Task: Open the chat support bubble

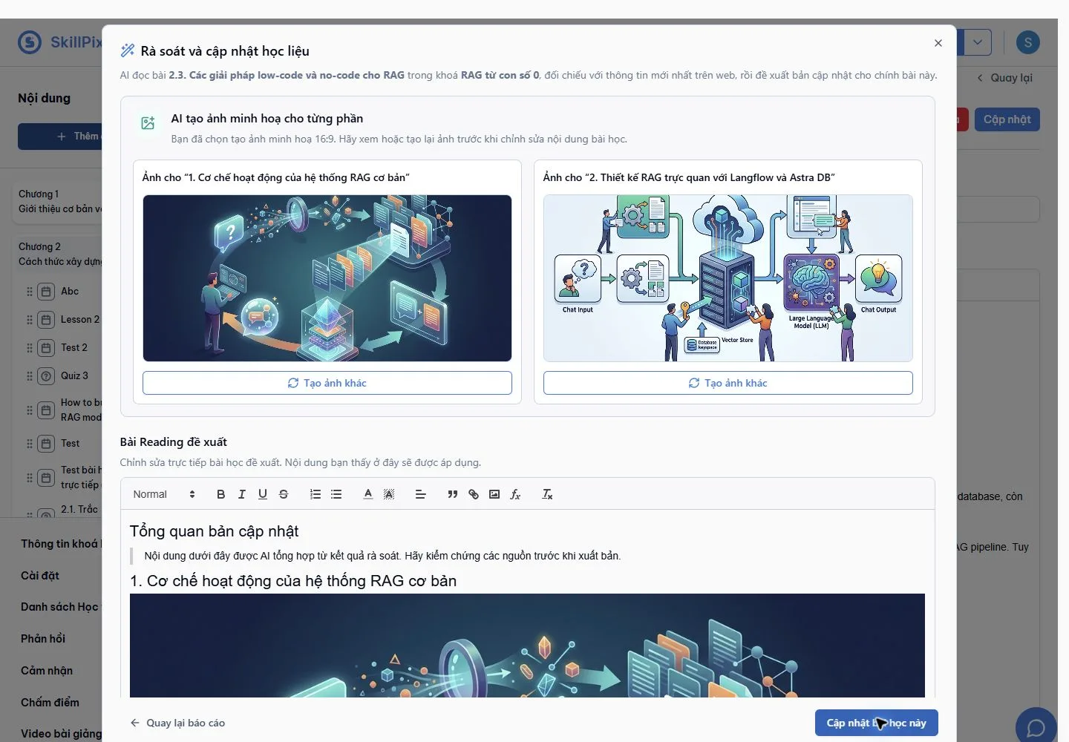Action: 1036,727
